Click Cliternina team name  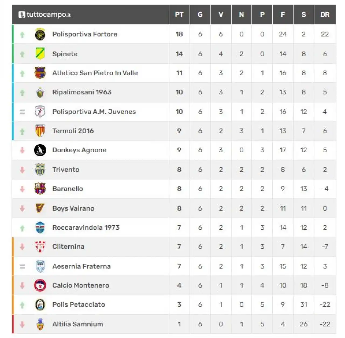(x=68, y=247)
